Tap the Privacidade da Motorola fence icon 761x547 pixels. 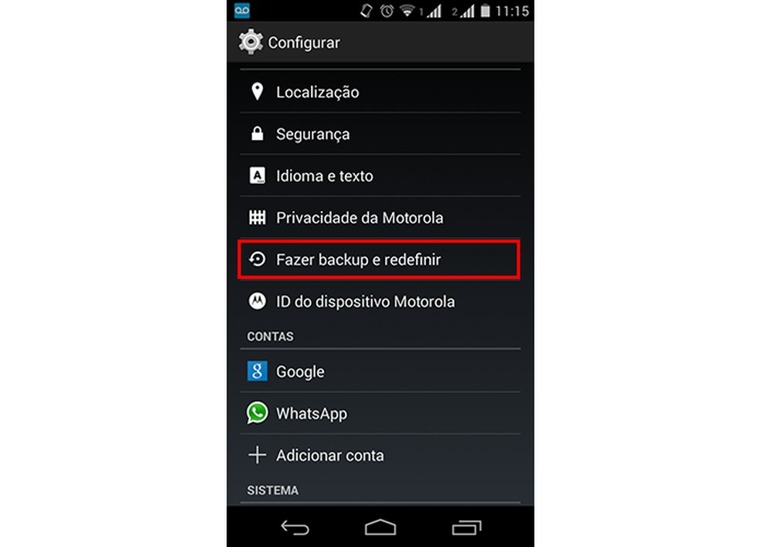(258, 217)
